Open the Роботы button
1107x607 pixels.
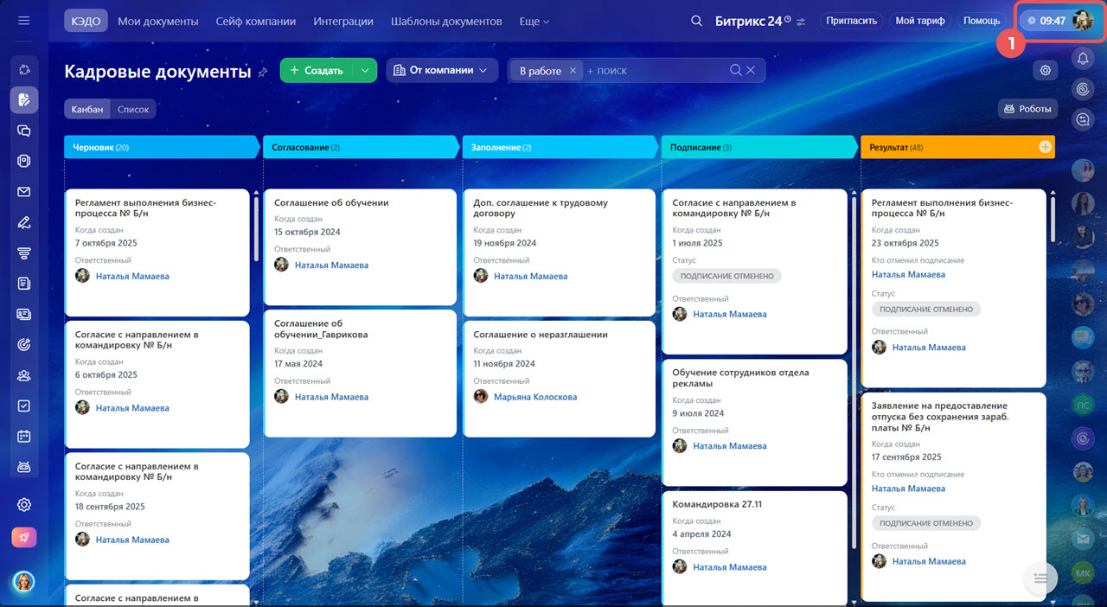coord(1027,109)
